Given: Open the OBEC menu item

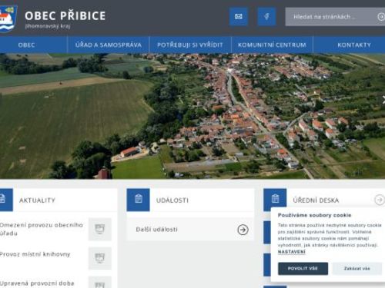Looking at the screenshot, I should pos(26,45).
